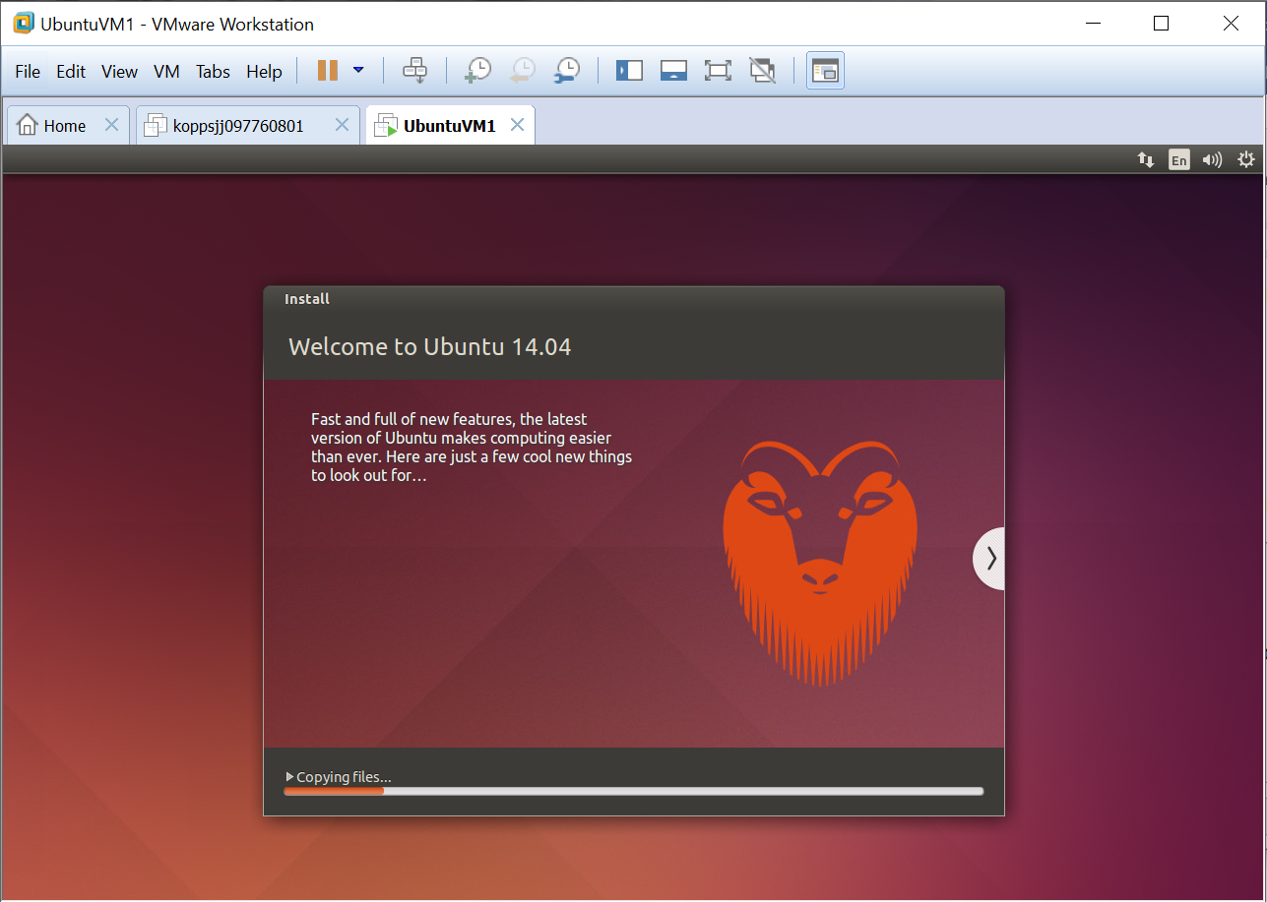Toggle the library panel visibility
This screenshot has height=902, width=1267.
click(x=629, y=70)
